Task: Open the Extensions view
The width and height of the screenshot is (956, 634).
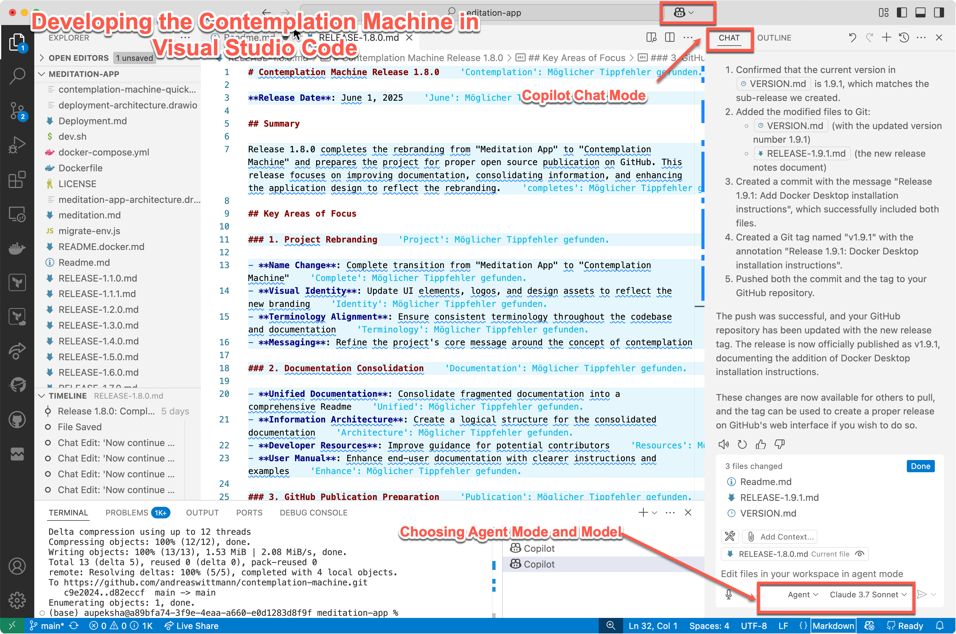Action: coord(17,179)
